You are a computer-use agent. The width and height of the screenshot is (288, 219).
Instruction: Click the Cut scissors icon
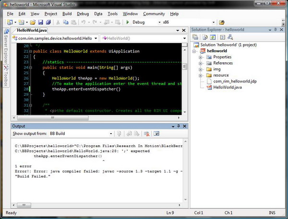[58, 23]
